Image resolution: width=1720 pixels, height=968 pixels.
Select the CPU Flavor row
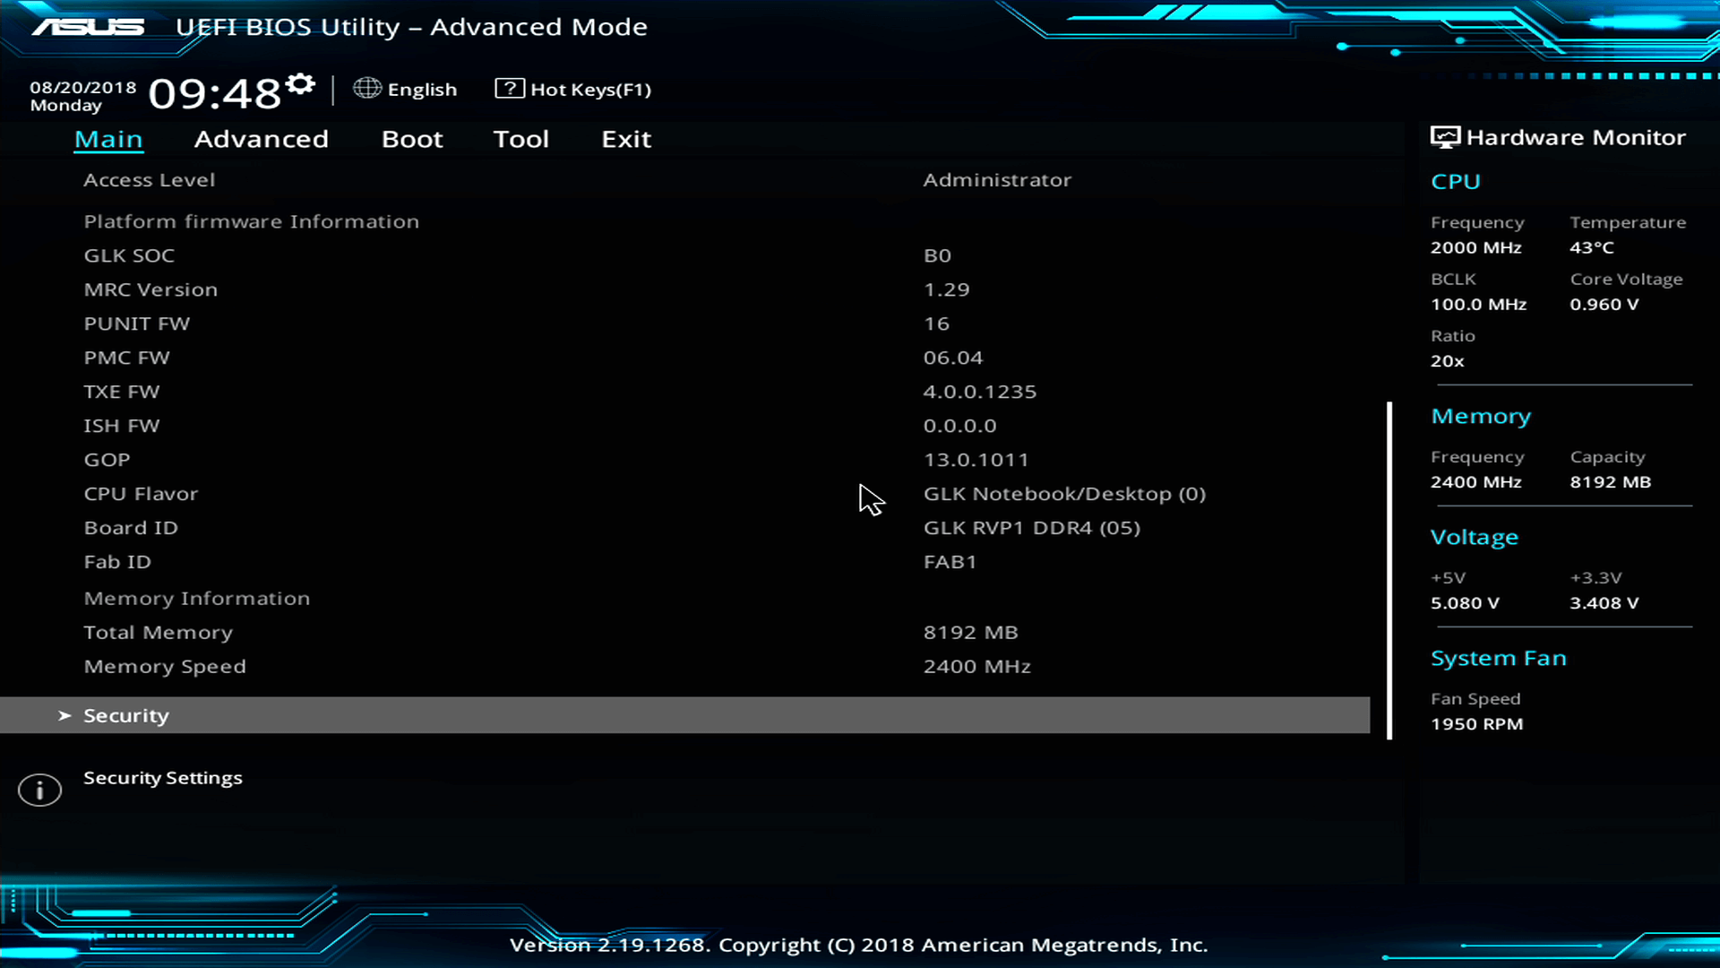pyautogui.click(x=141, y=494)
